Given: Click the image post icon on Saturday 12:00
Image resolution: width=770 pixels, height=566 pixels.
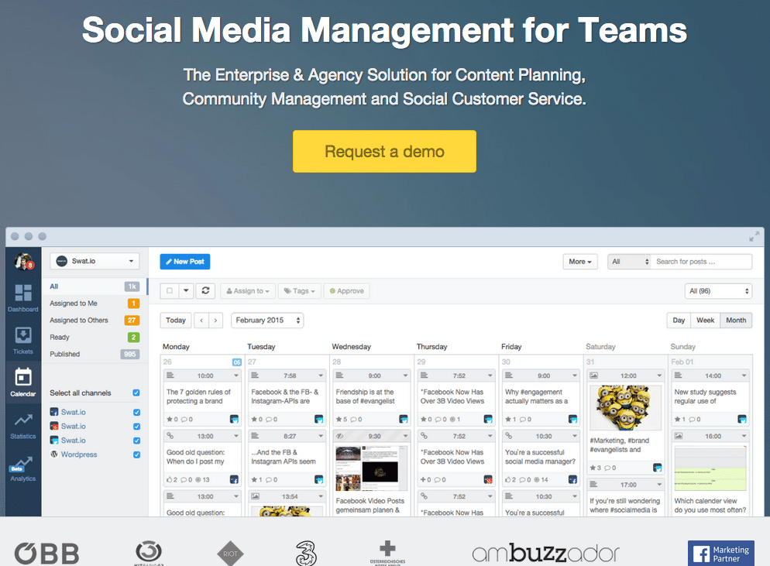Looking at the screenshot, I should point(593,376).
